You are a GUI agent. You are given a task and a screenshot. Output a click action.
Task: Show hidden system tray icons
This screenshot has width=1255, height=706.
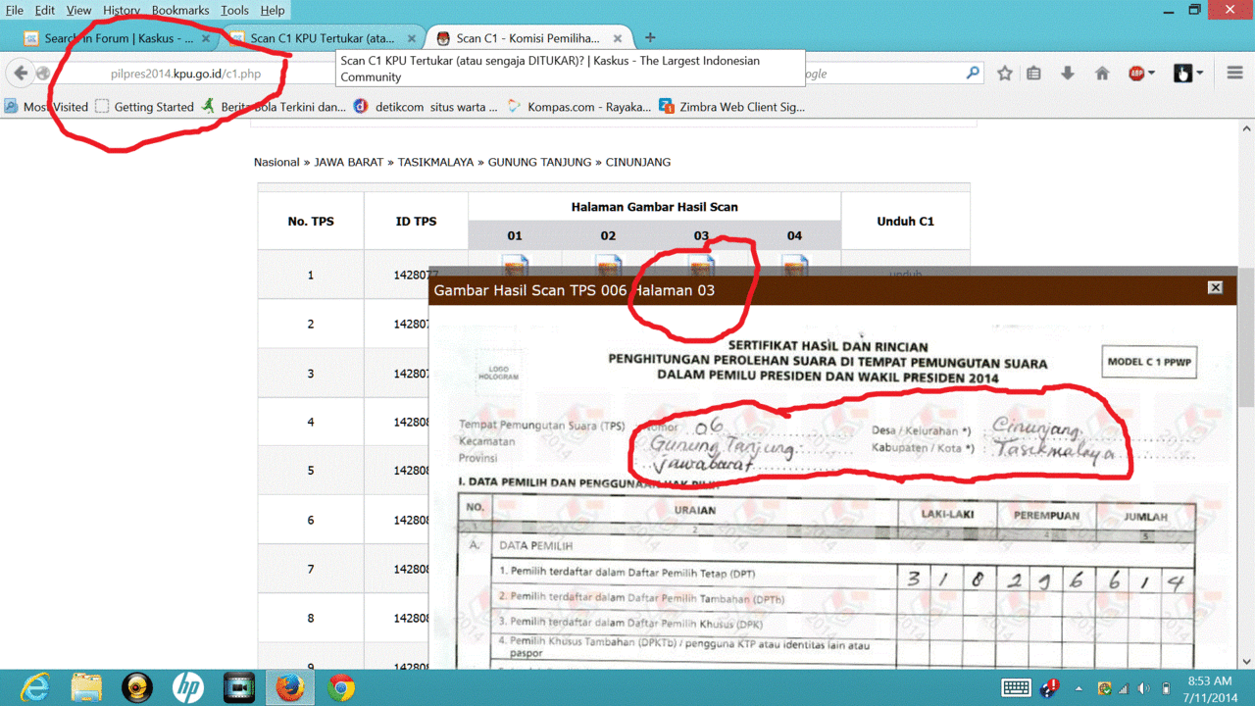[x=1079, y=688]
